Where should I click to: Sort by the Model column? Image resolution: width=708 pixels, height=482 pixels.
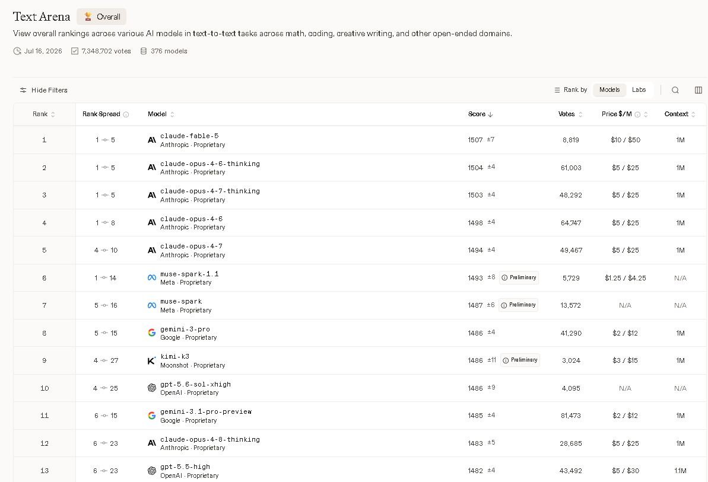click(x=161, y=114)
